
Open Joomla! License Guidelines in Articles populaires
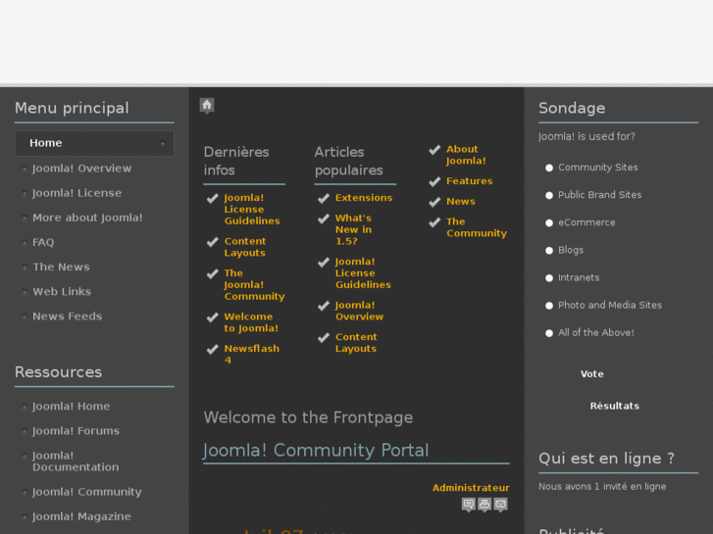363,273
